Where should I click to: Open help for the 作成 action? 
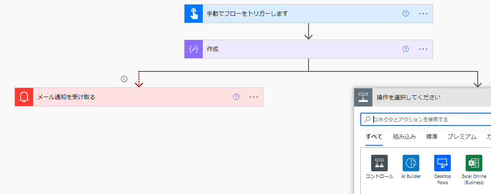pos(406,49)
